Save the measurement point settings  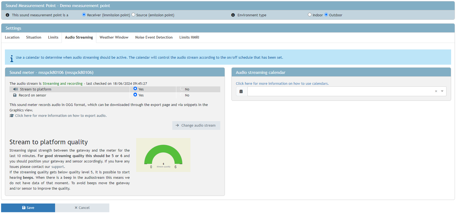(28, 208)
